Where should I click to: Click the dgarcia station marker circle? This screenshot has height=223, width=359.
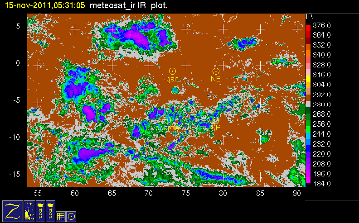(x=168, y=120)
